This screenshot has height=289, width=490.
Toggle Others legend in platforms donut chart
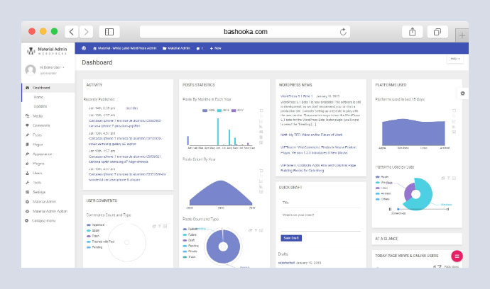(383, 199)
